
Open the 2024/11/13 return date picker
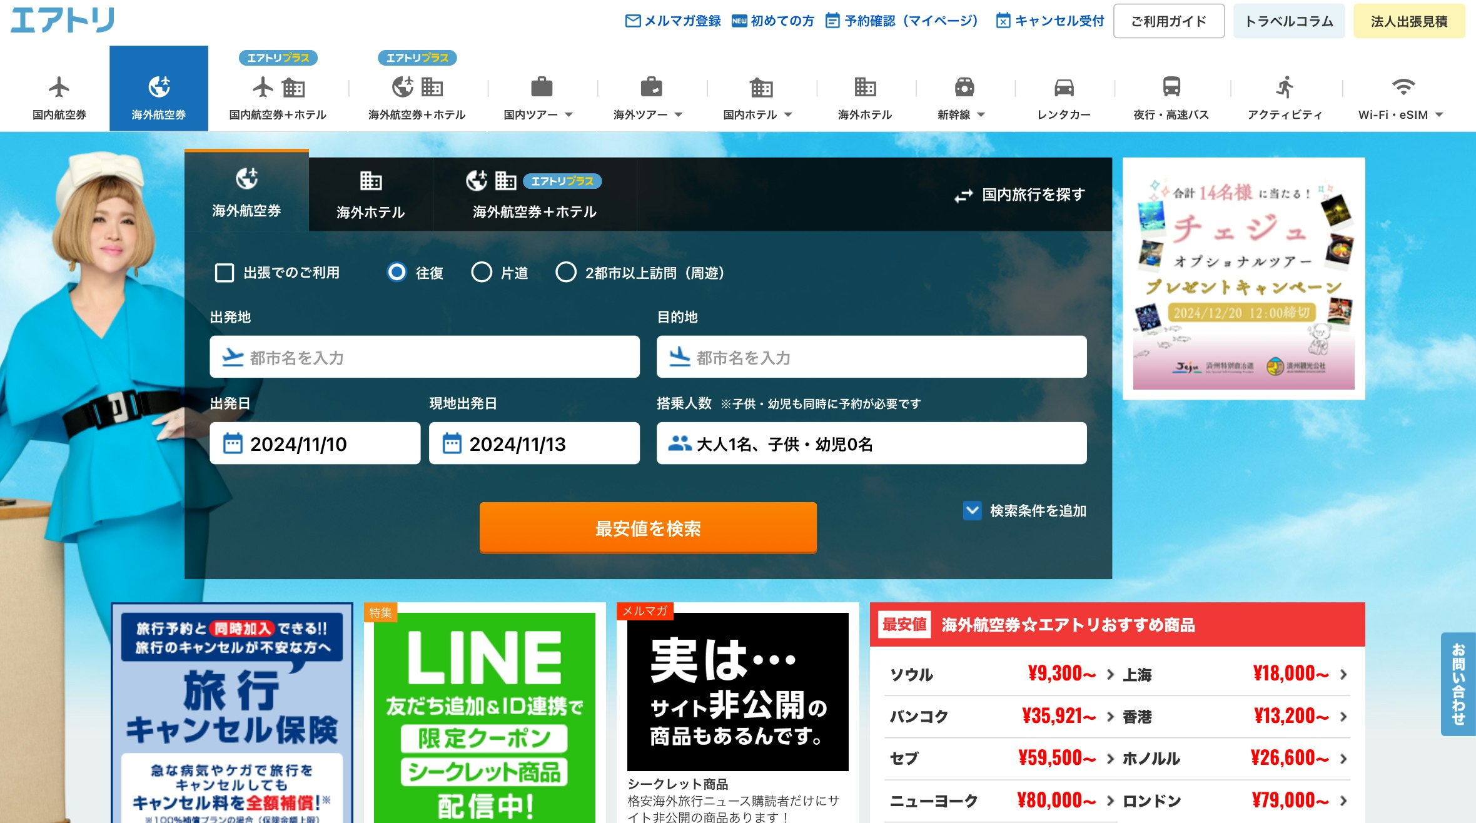click(x=534, y=443)
